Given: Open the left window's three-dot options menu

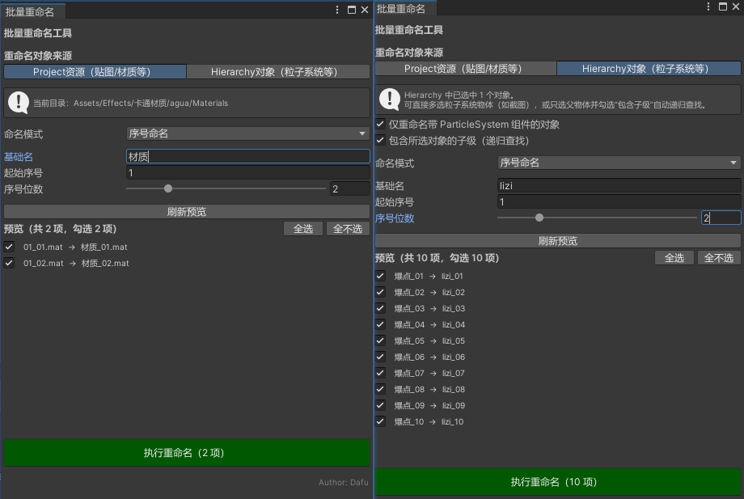Looking at the screenshot, I should pos(337,10).
